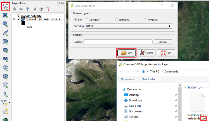Click the Open button in vector dialog
209x121 pixels.
[x=126, y=53]
